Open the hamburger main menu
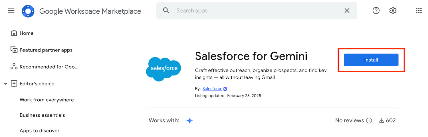 [x=11, y=11]
